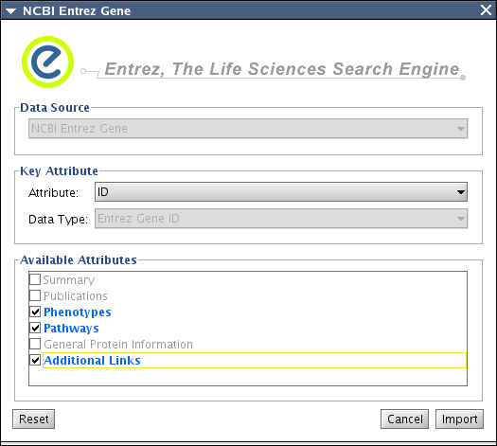Viewport: 497px width, 446px height.
Task: Enable General Protein Information checkbox
Action: [35, 344]
